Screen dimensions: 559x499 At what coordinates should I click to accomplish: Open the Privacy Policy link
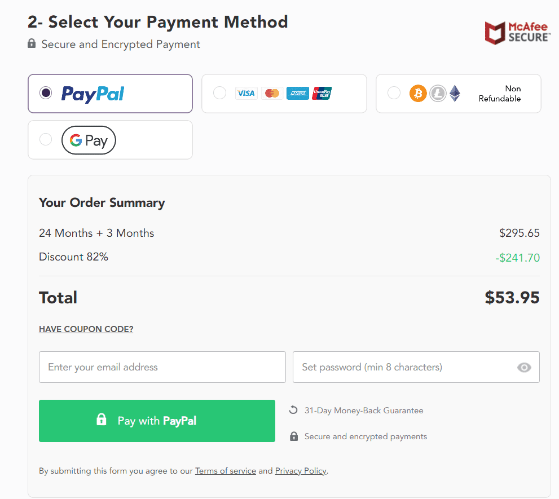click(301, 471)
